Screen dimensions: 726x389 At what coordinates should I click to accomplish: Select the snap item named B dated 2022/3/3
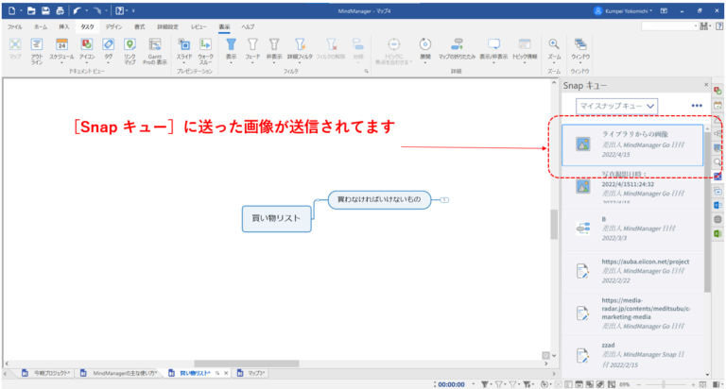click(632, 228)
